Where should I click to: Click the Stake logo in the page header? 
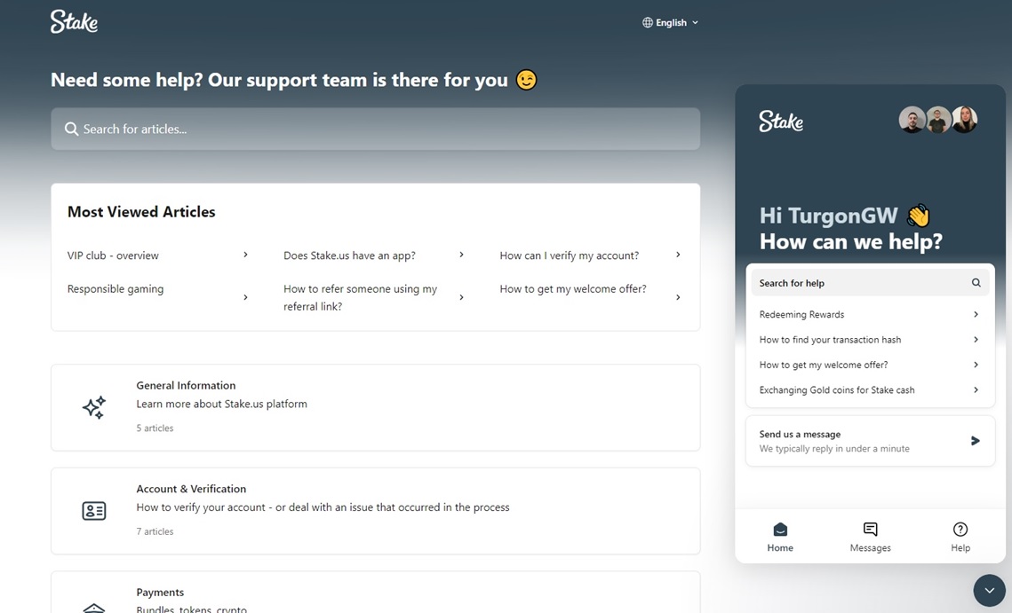click(75, 22)
